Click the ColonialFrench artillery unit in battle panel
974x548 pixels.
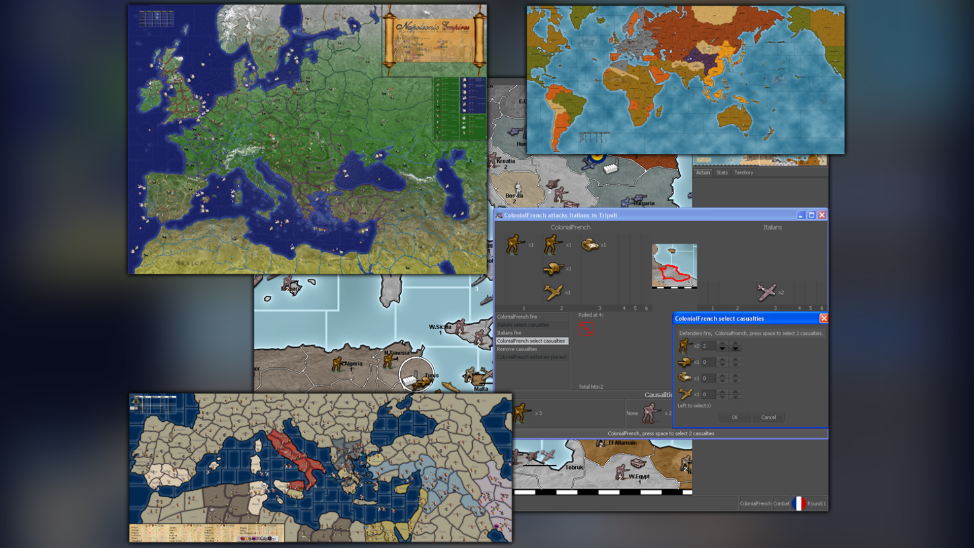pyautogui.click(x=553, y=268)
